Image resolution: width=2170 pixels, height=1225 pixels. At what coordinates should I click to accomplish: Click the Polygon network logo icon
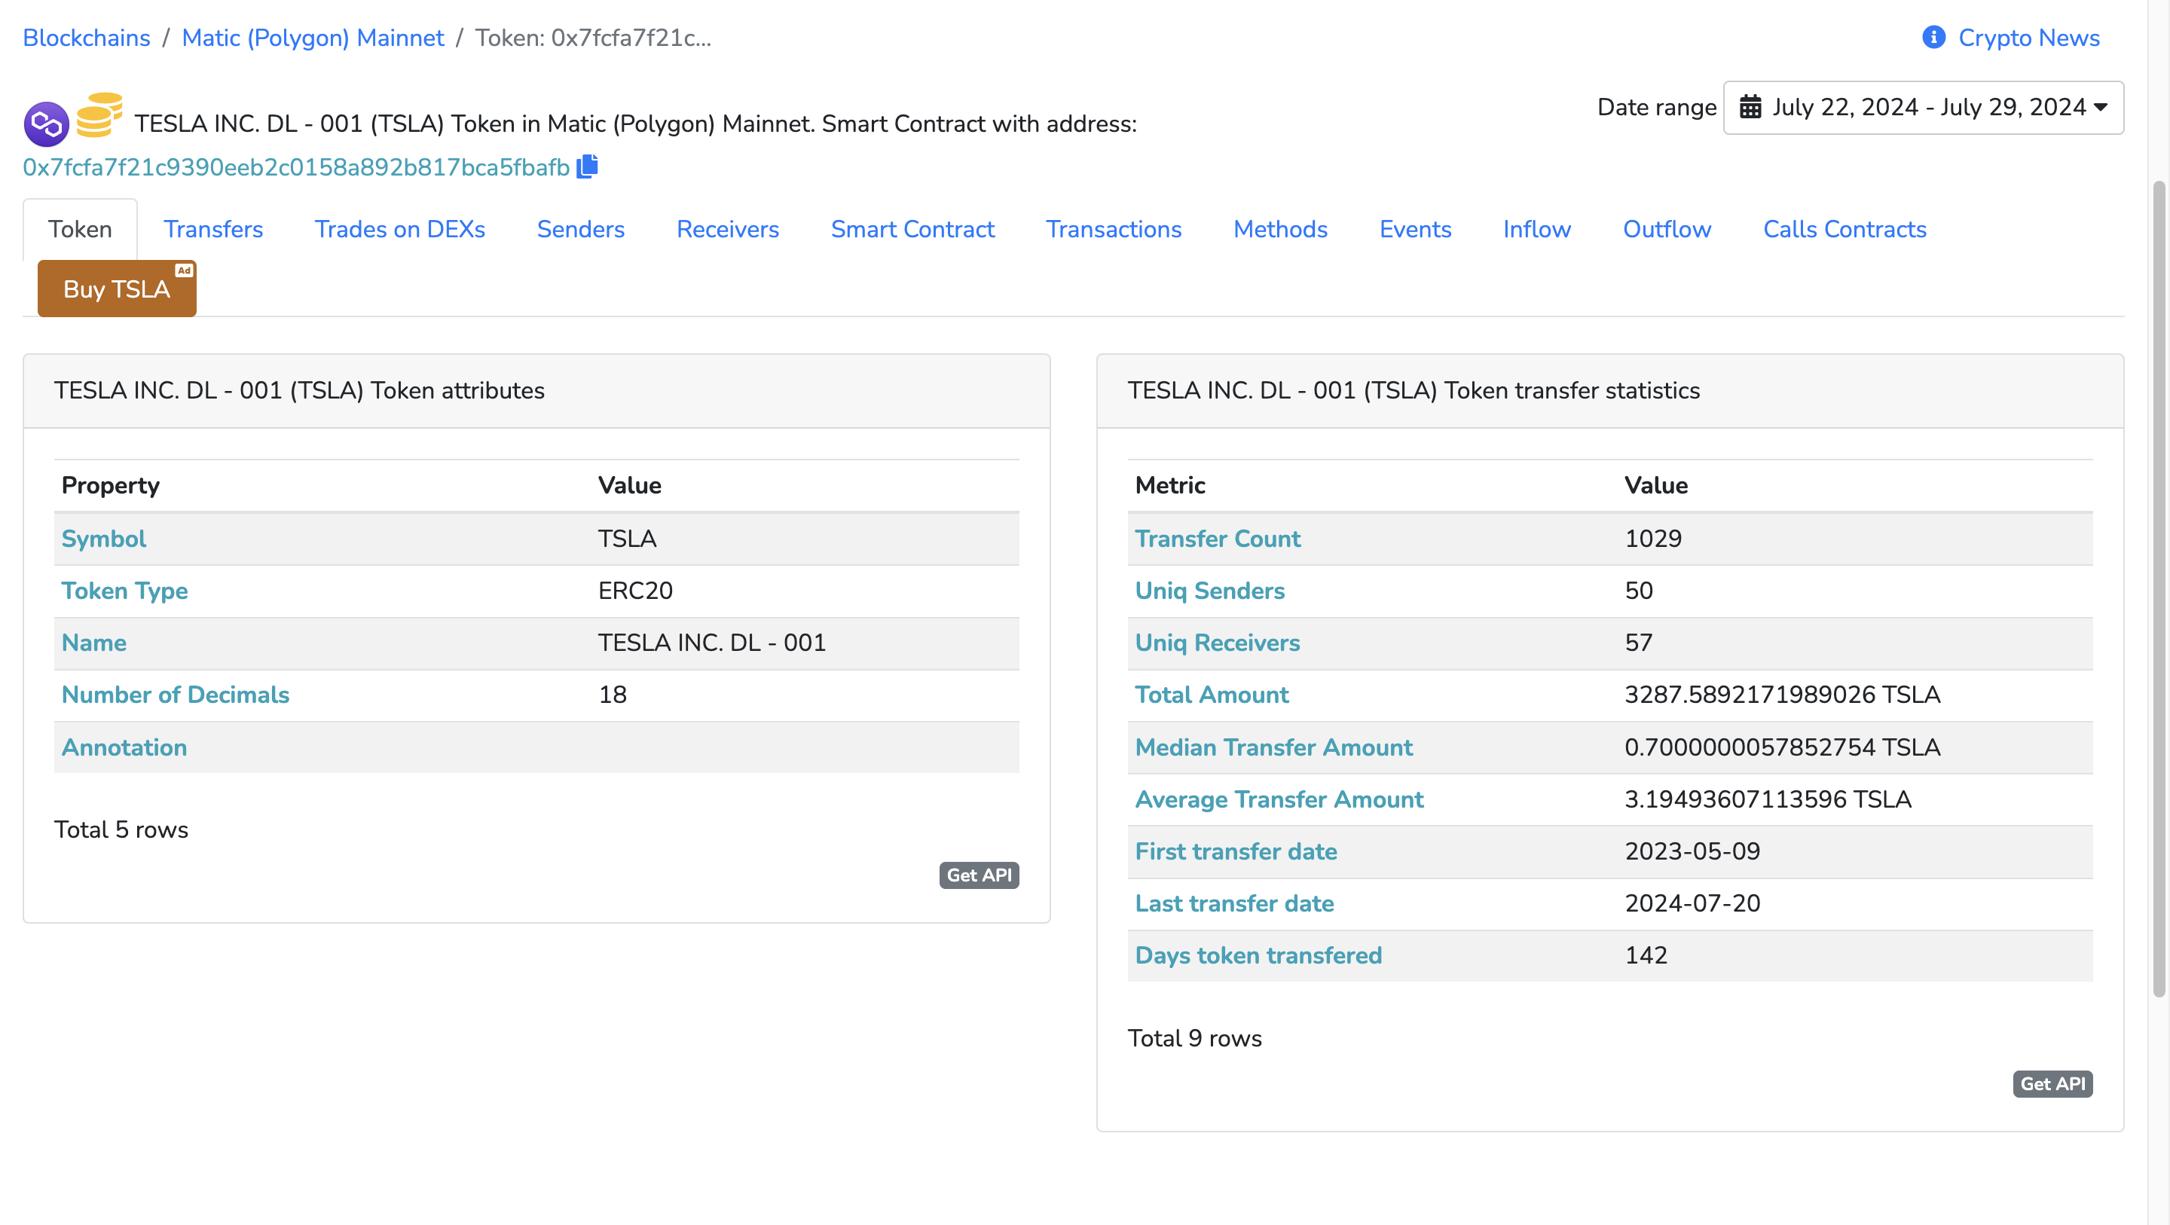tap(46, 125)
